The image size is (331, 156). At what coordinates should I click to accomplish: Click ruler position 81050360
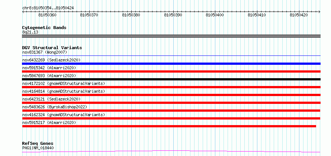[48, 15]
